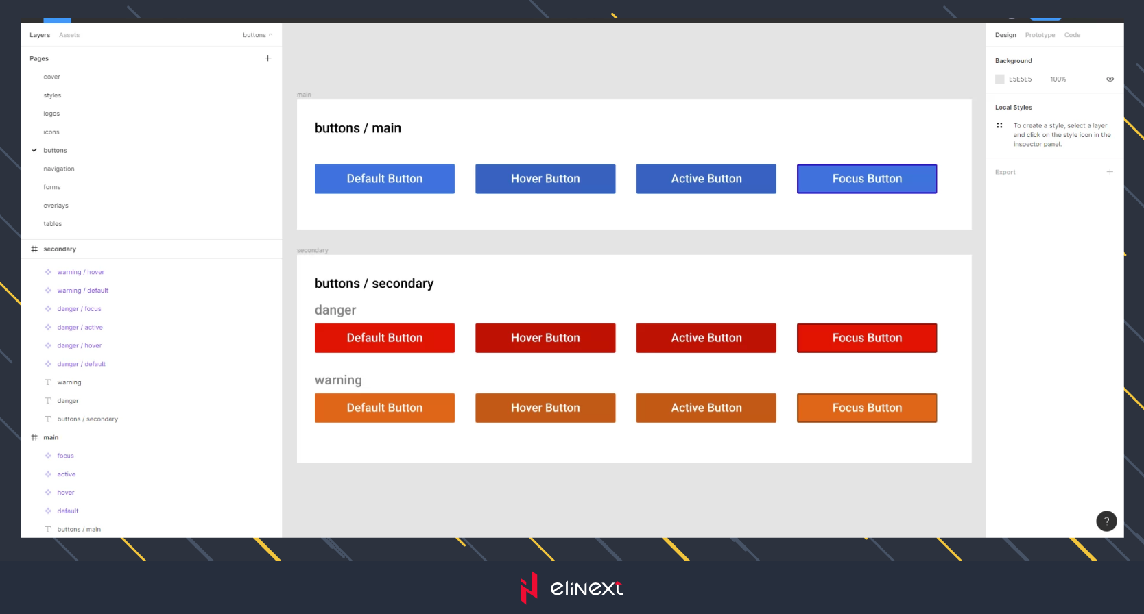Switch to the Assets tab

69,35
